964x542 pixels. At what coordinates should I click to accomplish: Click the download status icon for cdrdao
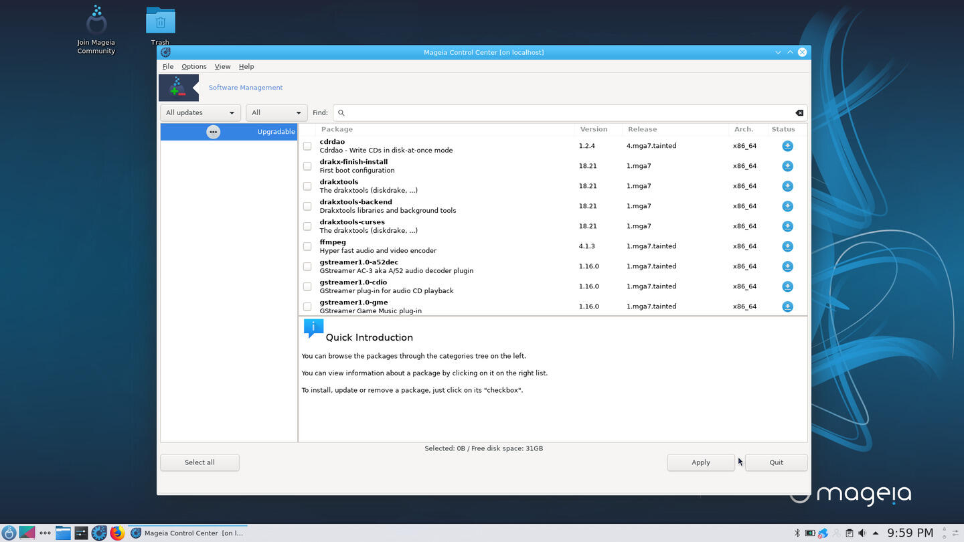tap(787, 146)
